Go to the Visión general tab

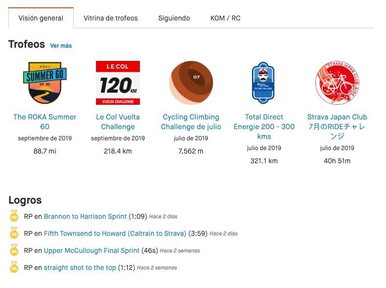(41, 18)
